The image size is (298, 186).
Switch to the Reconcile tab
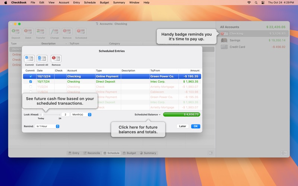pos(92,153)
